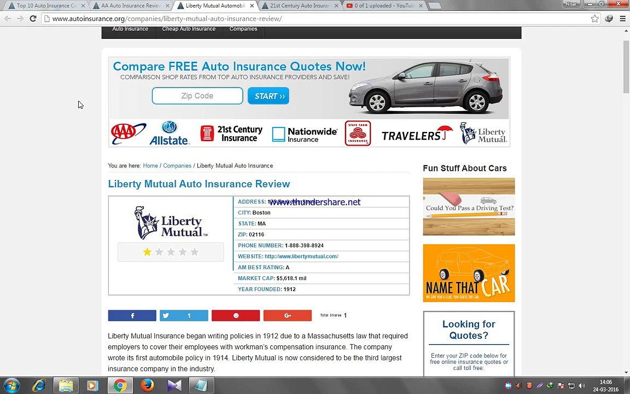Open the Chrome hamburger menu

point(622,19)
